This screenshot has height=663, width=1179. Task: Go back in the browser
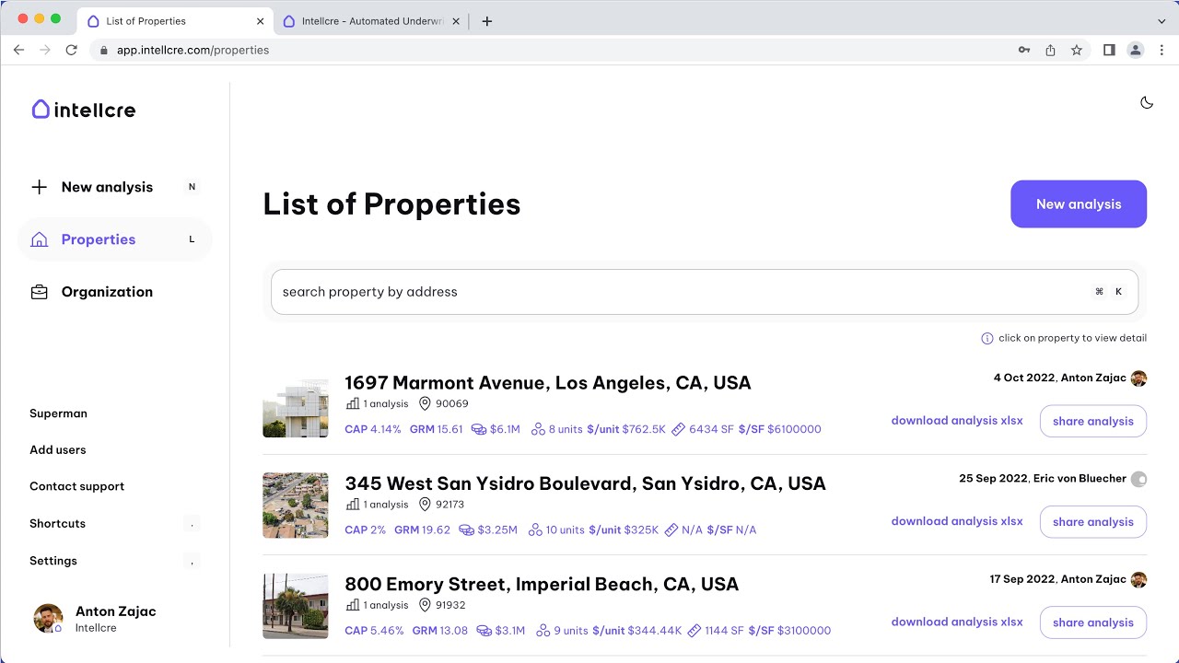pos(18,50)
